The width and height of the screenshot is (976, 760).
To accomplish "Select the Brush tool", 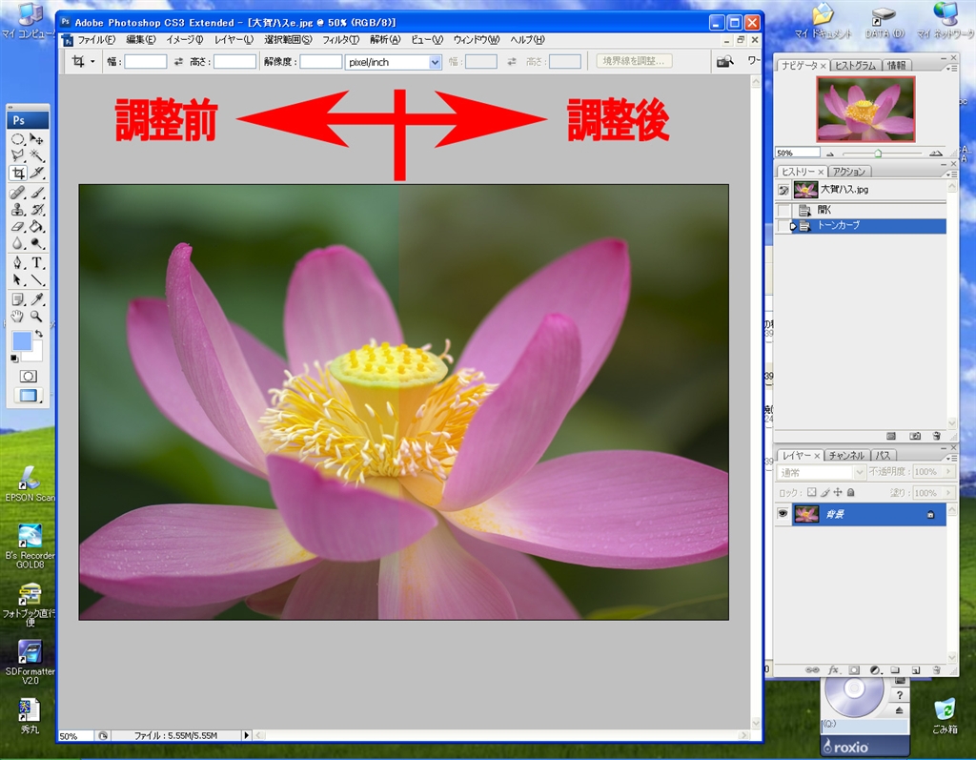I will click(37, 193).
